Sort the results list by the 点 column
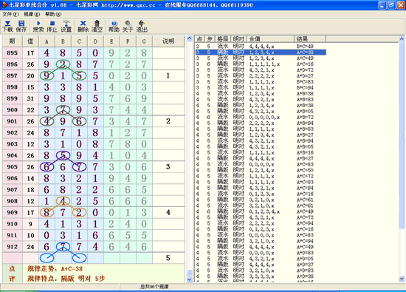Viewport: 406px width, 292px height. 199,39
